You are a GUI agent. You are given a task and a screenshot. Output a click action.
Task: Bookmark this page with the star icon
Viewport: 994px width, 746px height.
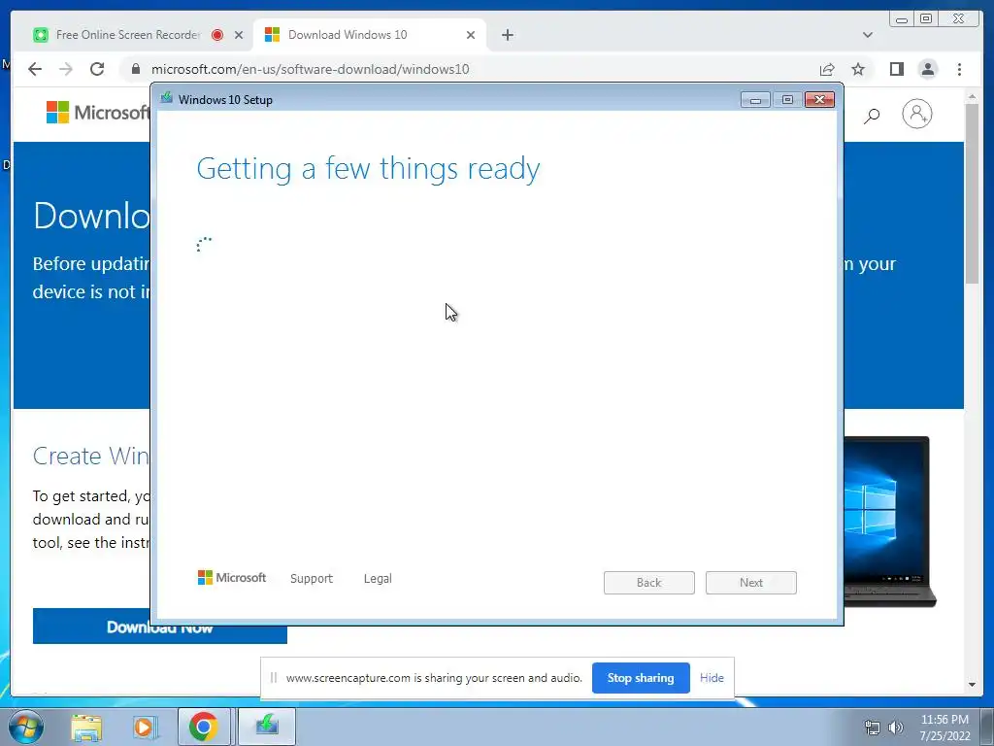click(x=858, y=69)
